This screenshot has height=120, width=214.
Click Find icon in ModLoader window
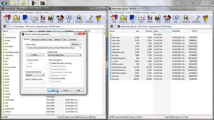158,19
